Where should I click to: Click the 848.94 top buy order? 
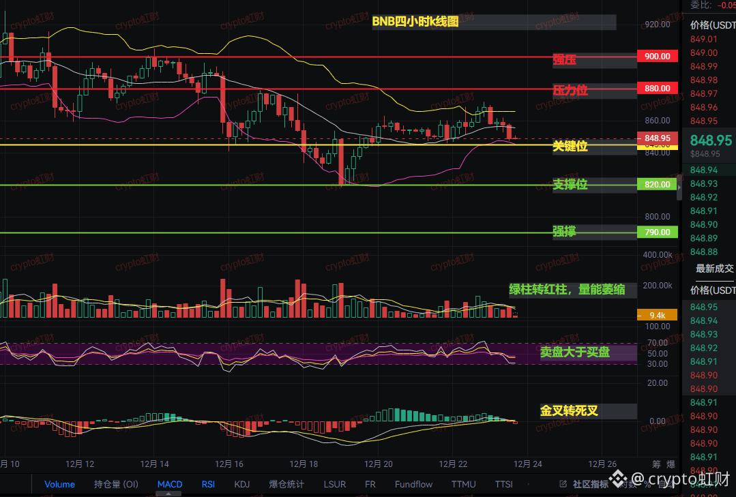(704, 170)
